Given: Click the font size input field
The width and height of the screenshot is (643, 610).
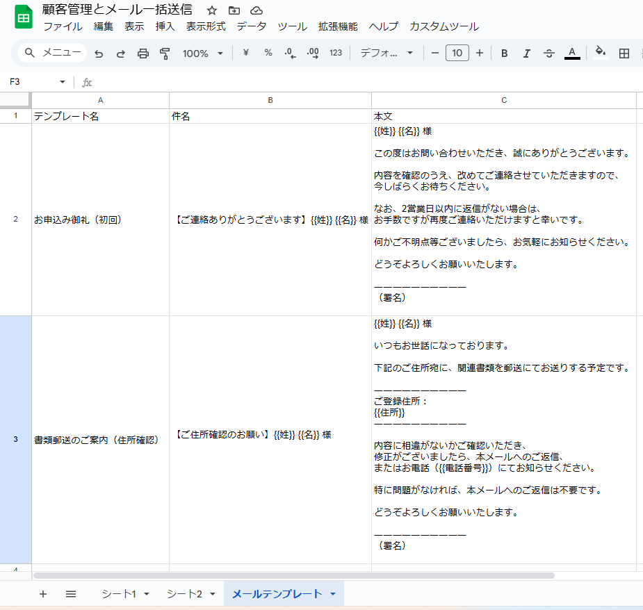Looking at the screenshot, I should click(457, 53).
